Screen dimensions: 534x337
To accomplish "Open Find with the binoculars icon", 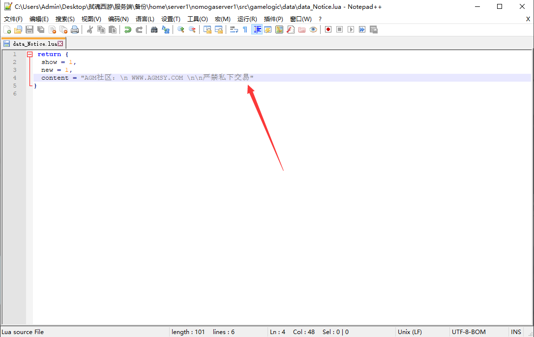I will click(154, 30).
